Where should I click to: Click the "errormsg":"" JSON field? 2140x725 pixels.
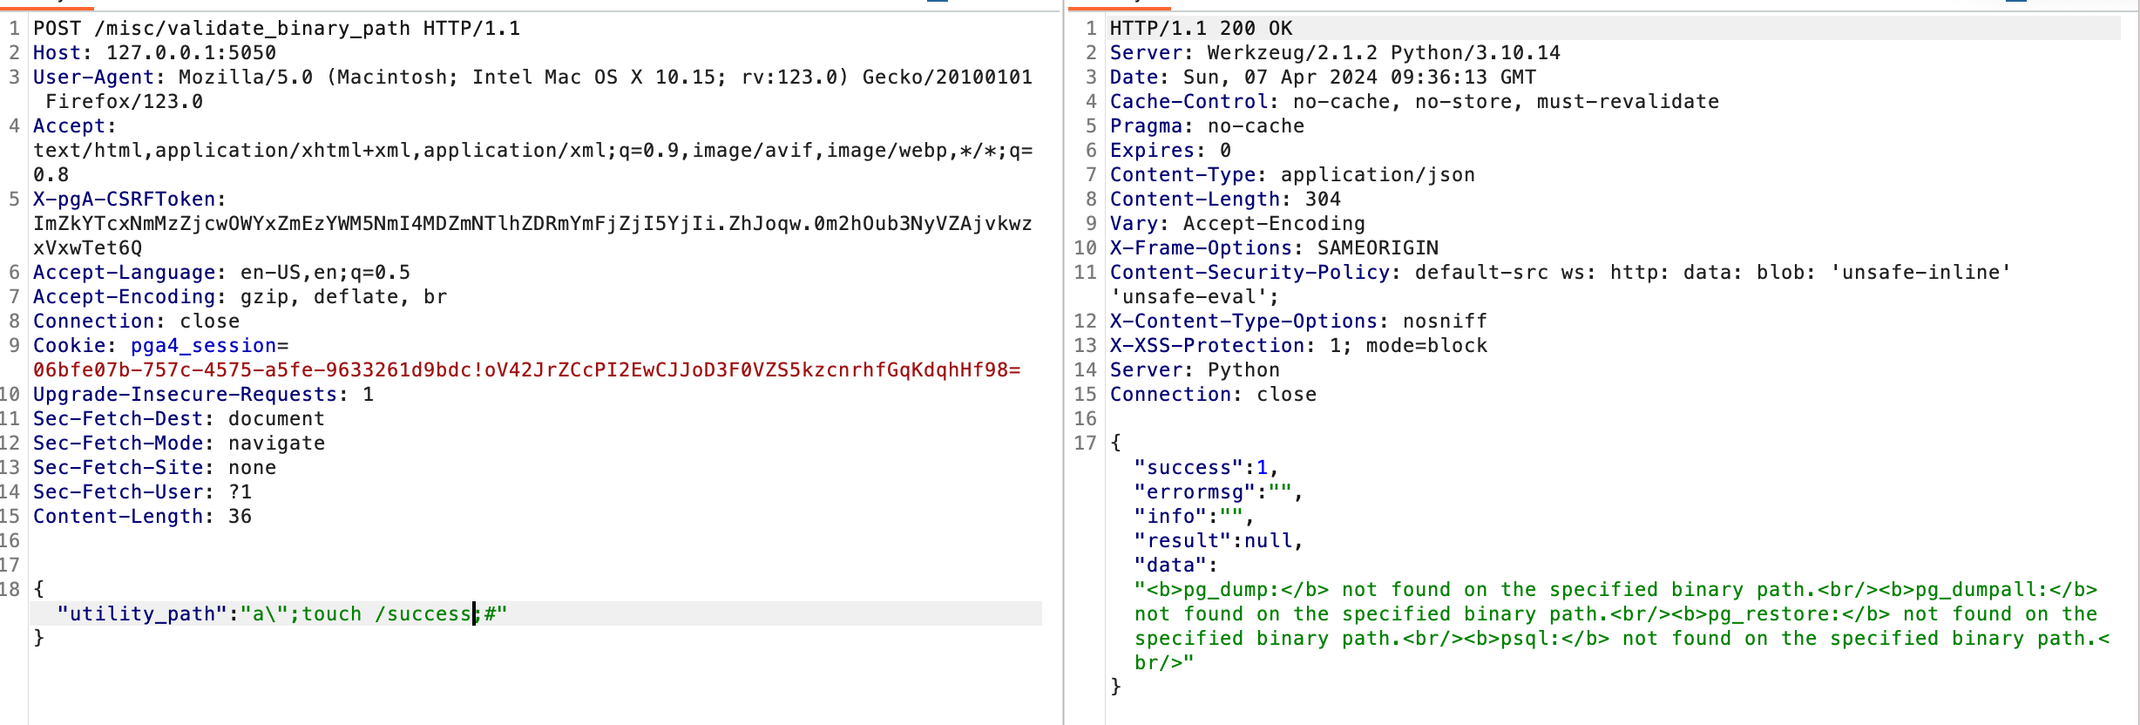pyautogui.click(x=1219, y=492)
